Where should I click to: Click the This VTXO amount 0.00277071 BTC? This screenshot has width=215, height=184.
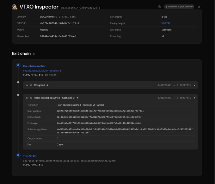pyautogui.click(x=33, y=165)
